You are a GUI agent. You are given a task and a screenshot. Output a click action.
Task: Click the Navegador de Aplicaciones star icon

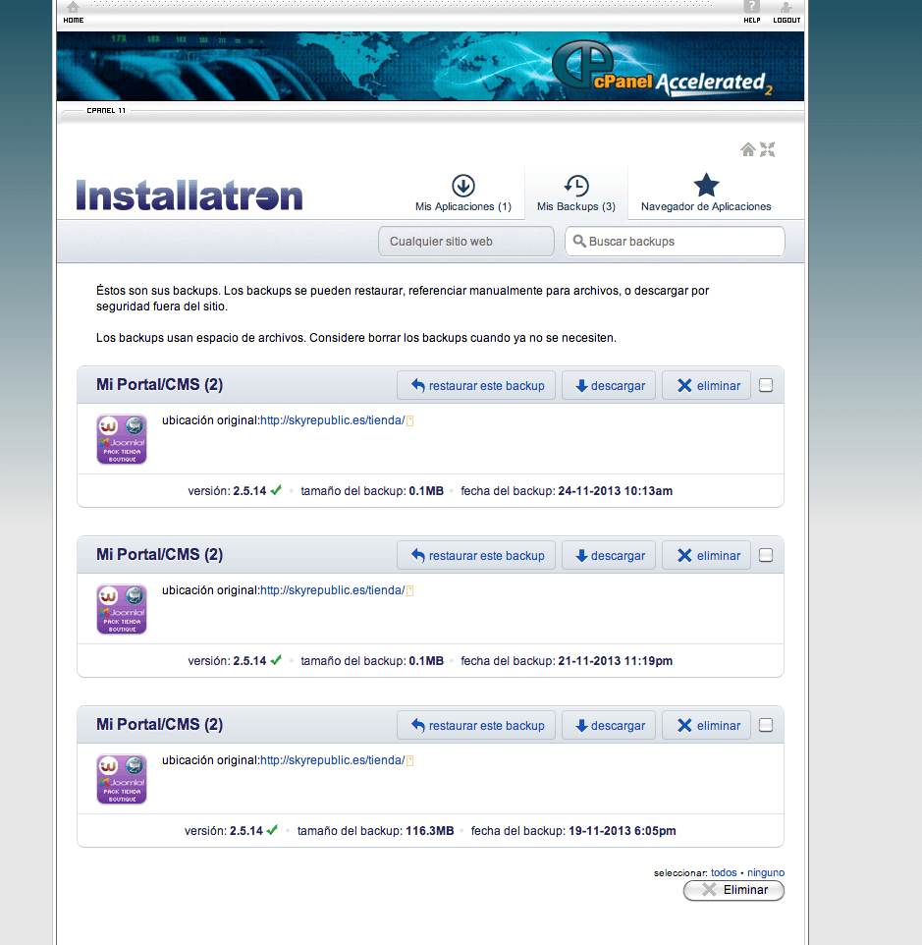tap(706, 185)
